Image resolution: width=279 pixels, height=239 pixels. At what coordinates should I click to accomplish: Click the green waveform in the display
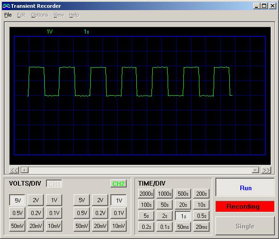tap(36, 67)
